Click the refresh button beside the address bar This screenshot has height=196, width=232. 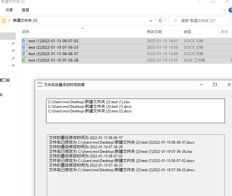pos(160,21)
